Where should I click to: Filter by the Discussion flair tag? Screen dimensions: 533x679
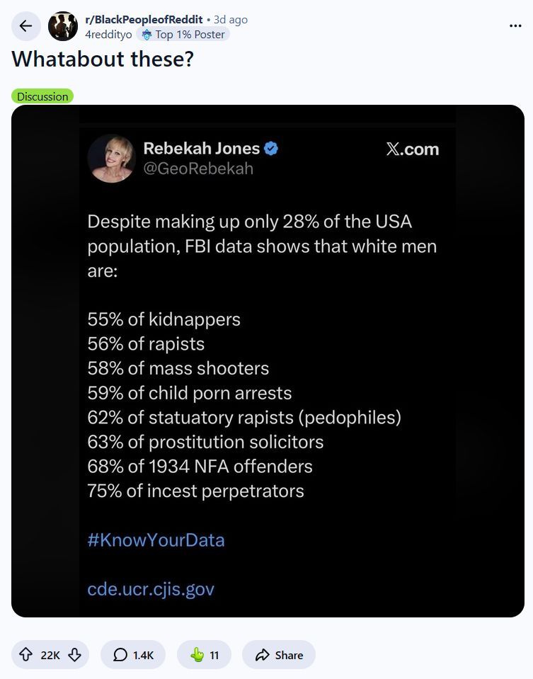[42, 96]
